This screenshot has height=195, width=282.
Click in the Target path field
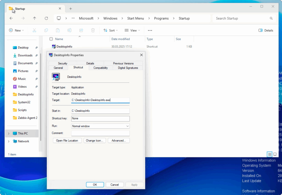pyautogui.click(x=100, y=100)
